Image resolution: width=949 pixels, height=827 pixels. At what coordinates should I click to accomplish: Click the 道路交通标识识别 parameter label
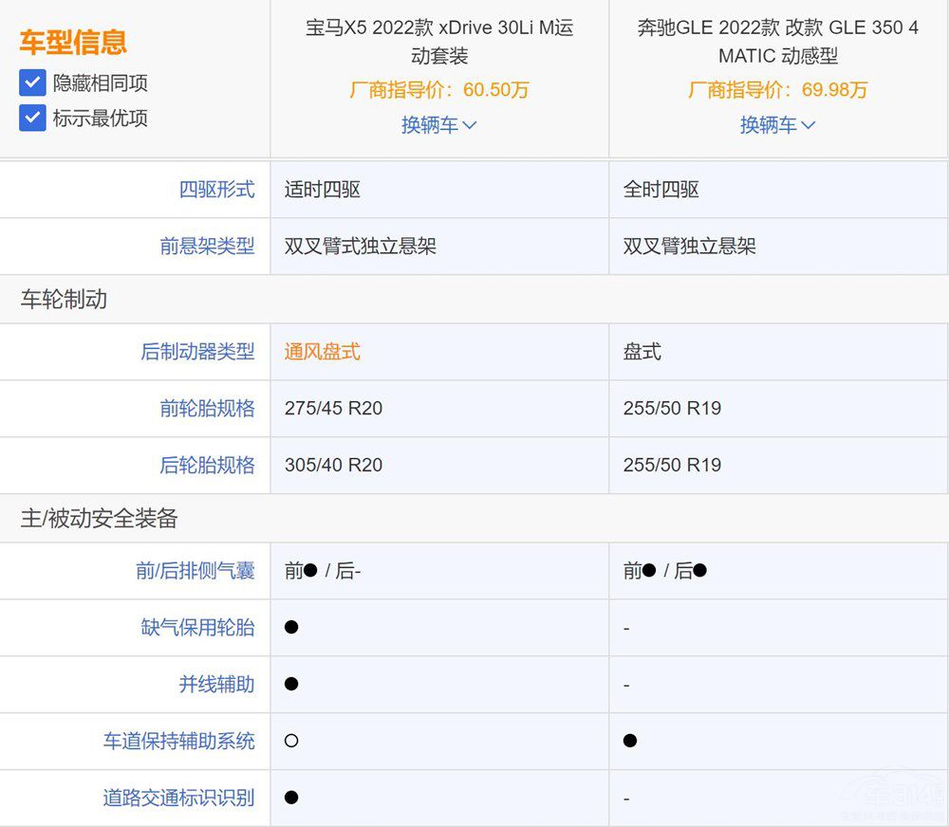point(178,799)
